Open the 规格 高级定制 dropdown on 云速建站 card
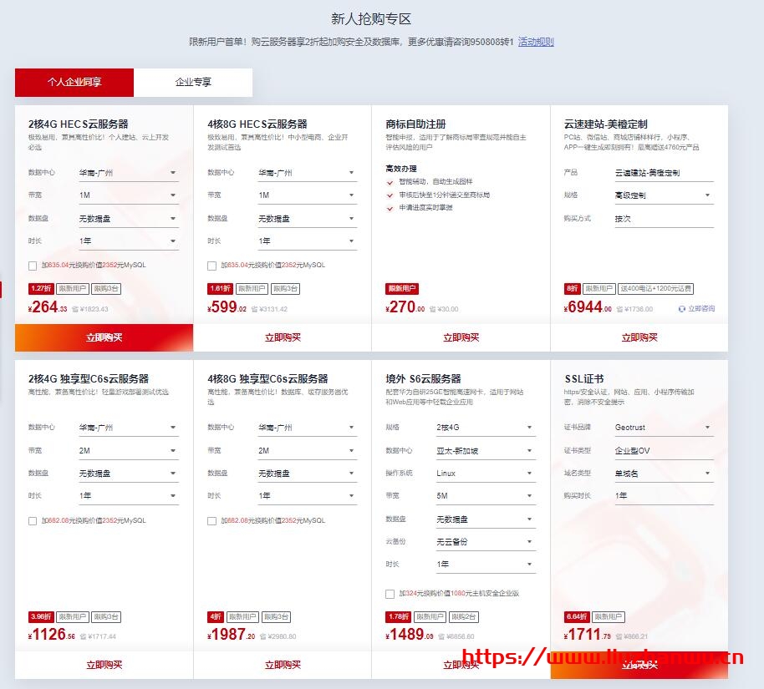 click(664, 195)
